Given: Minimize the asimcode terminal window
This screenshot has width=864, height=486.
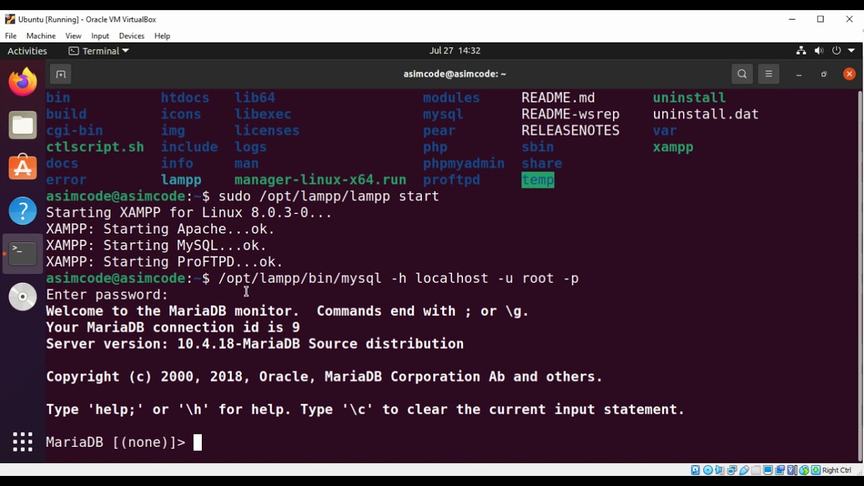Looking at the screenshot, I should click(x=799, y=74).
